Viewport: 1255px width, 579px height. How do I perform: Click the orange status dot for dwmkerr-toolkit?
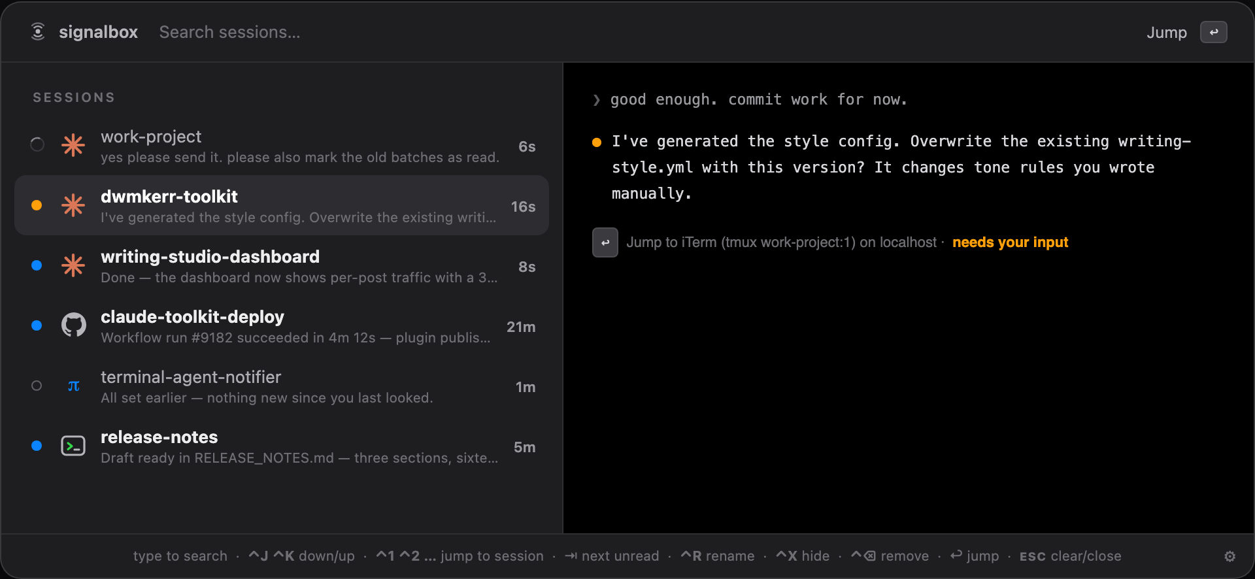[x=37, y=205]
